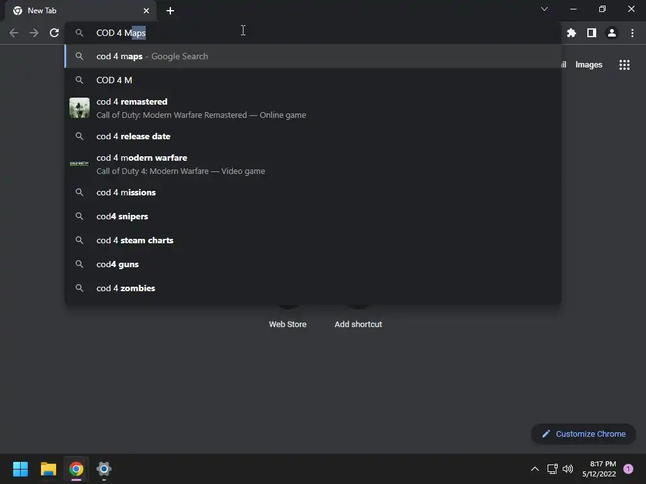Choose suggestion cod4 guns
This screenshot has height=484, width=646.
point(313,264)
